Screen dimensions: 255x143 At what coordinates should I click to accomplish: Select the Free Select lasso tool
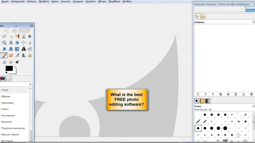(4, 36)
